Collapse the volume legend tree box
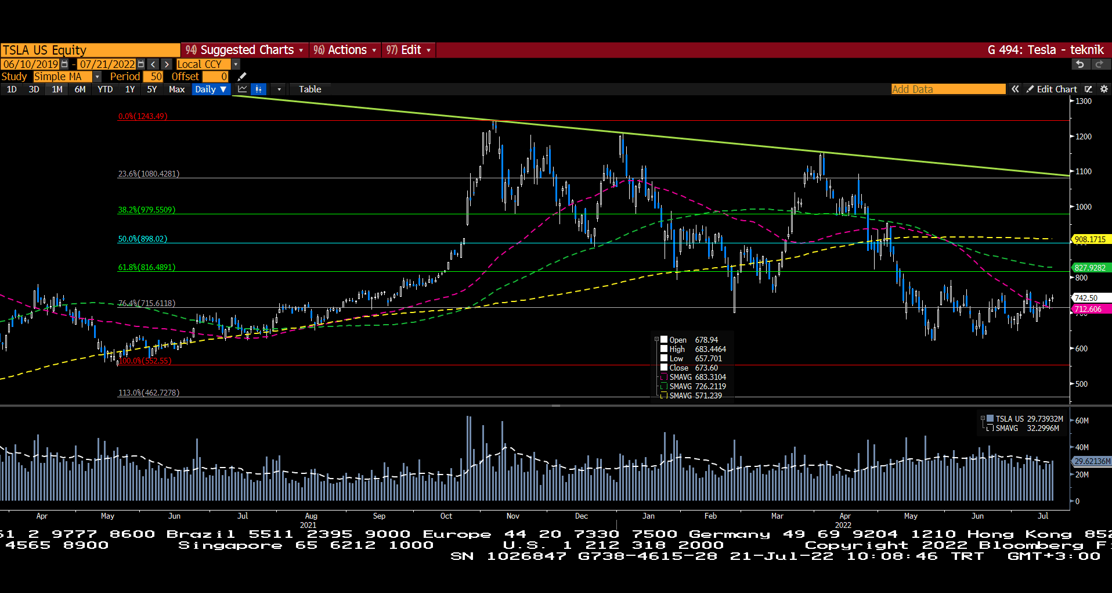 click(x=983, y=419)
